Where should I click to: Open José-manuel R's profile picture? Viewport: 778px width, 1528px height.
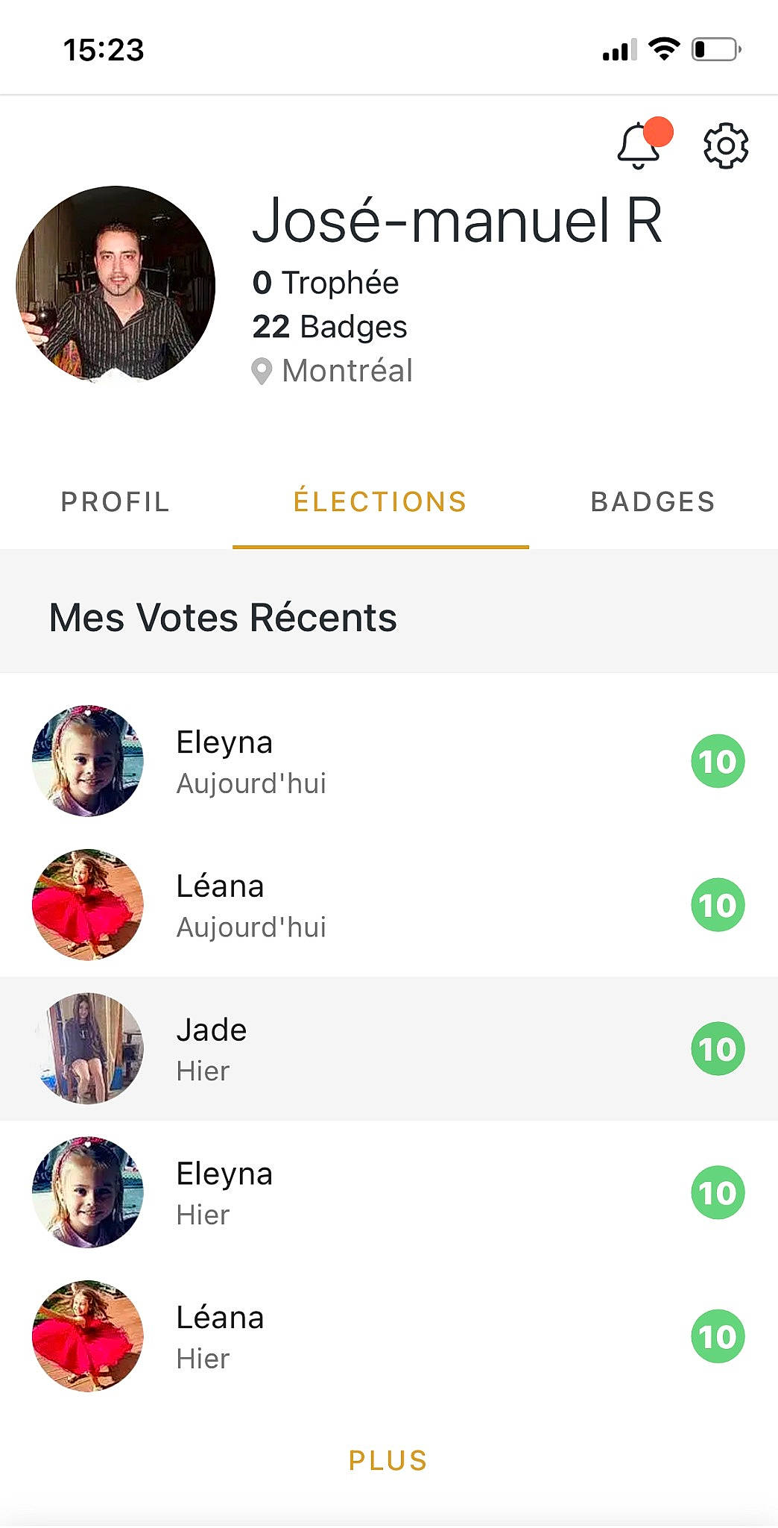[x=116, y=284]
